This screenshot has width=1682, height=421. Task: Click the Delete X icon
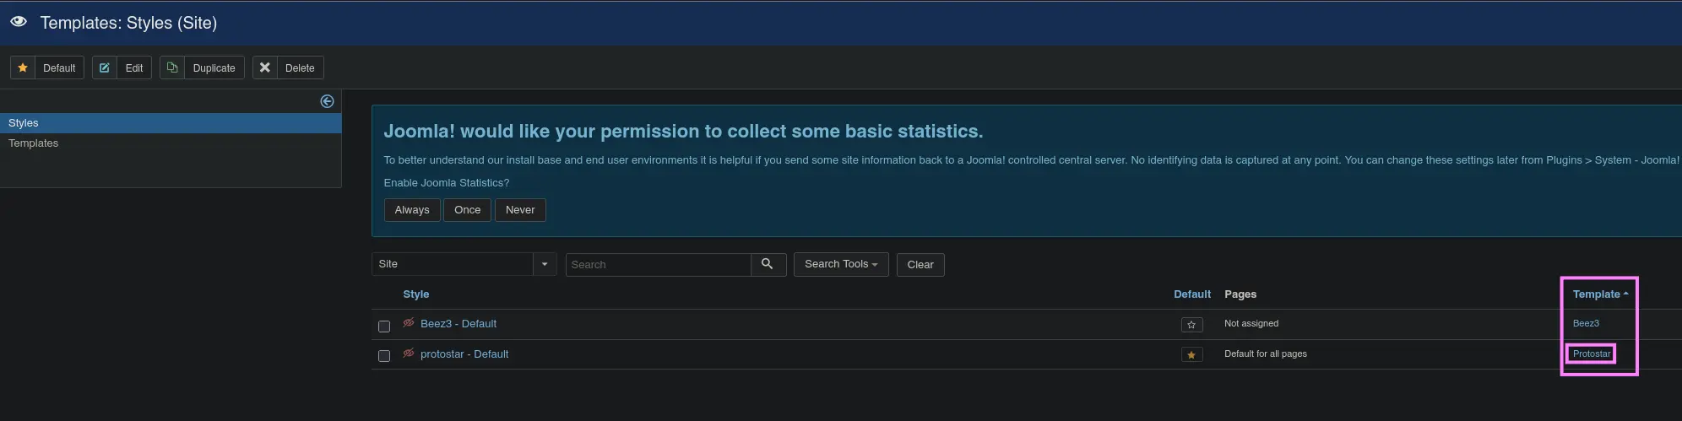click(x=265, y=67)
